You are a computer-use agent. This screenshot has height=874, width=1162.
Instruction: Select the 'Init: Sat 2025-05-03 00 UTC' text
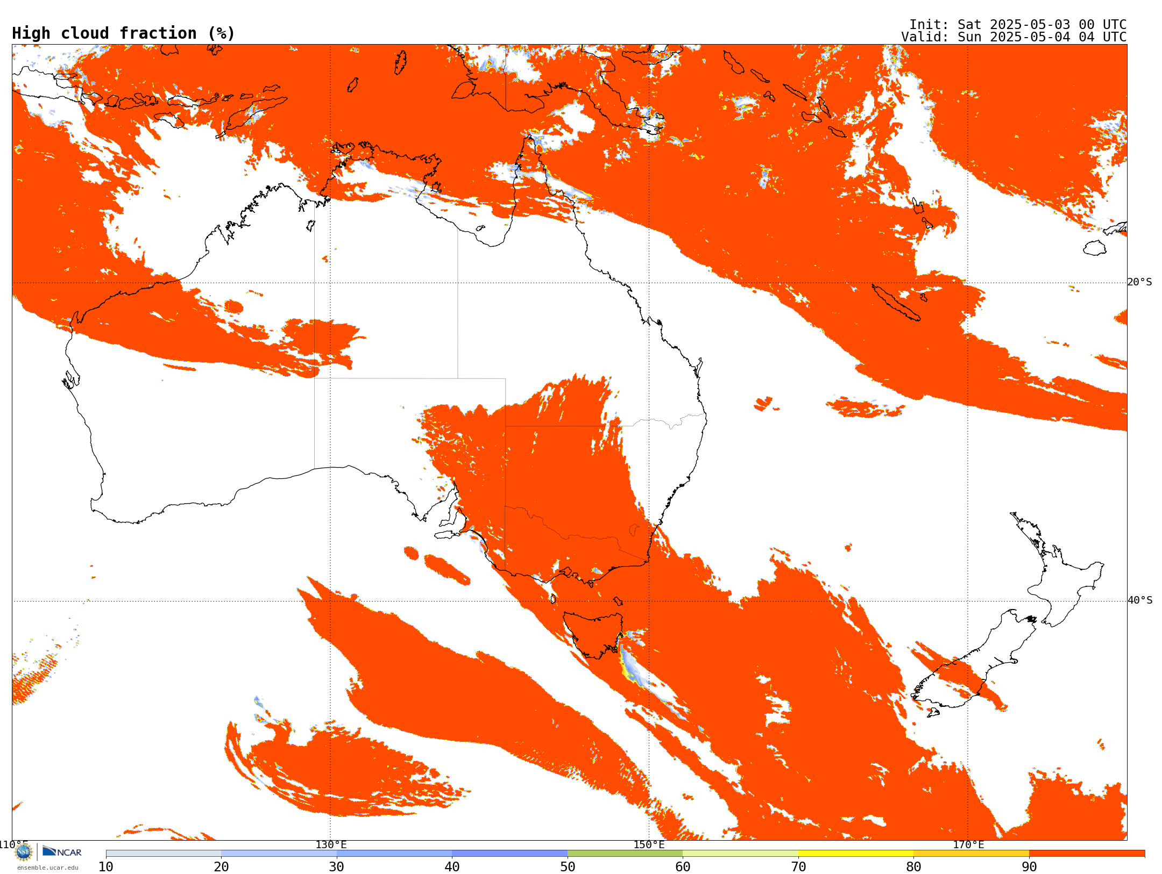pos(1018,25)
